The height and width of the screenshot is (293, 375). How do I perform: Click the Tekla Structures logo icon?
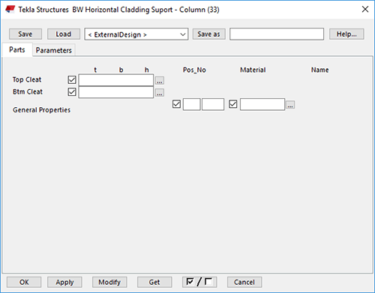[10, 10]
